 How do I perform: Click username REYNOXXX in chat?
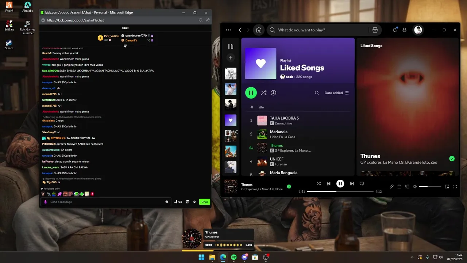point(58,138)
